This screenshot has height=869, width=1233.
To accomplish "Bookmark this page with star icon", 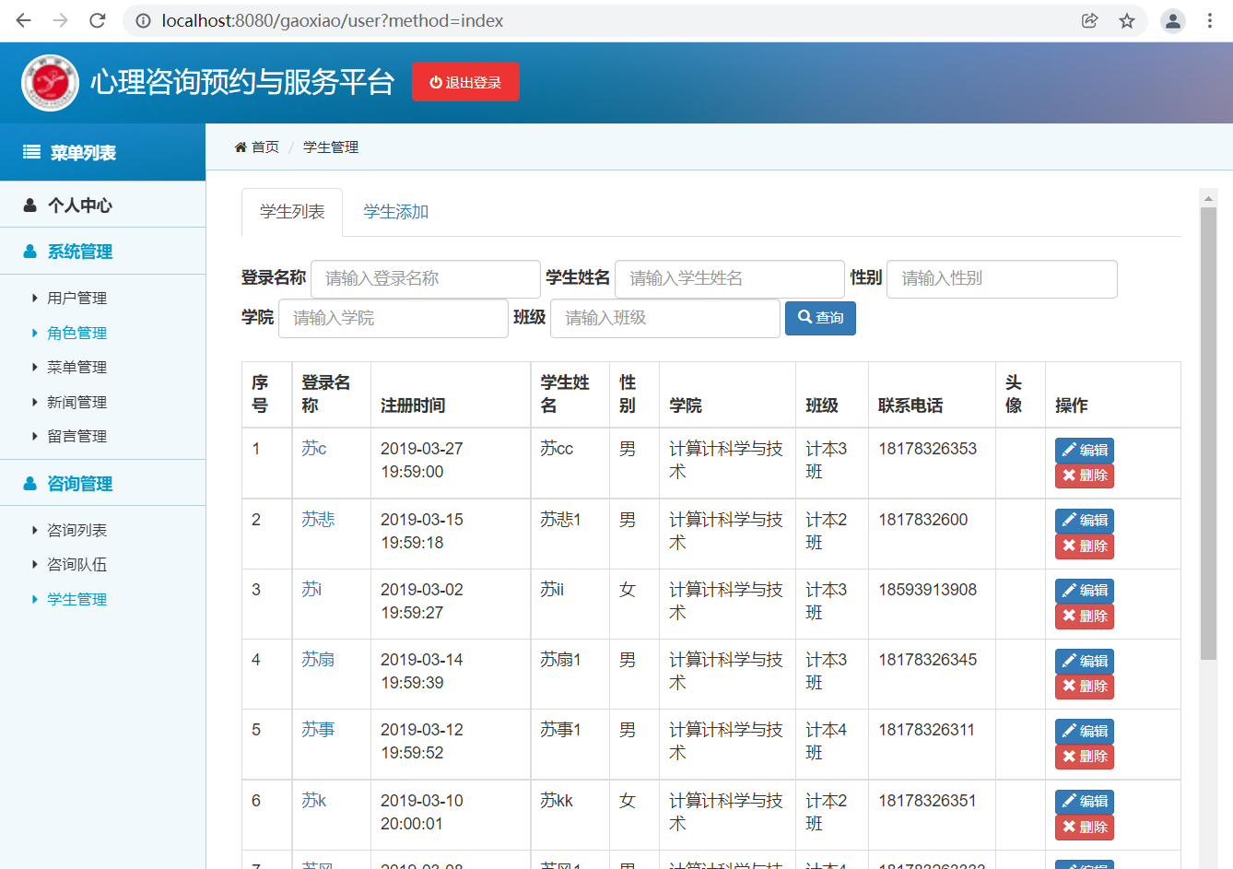I will click(x=1126, y=20).
